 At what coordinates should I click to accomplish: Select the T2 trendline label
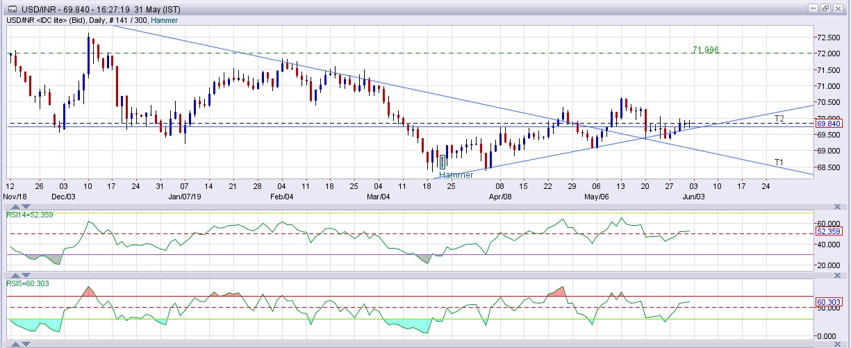click(779, 119)
